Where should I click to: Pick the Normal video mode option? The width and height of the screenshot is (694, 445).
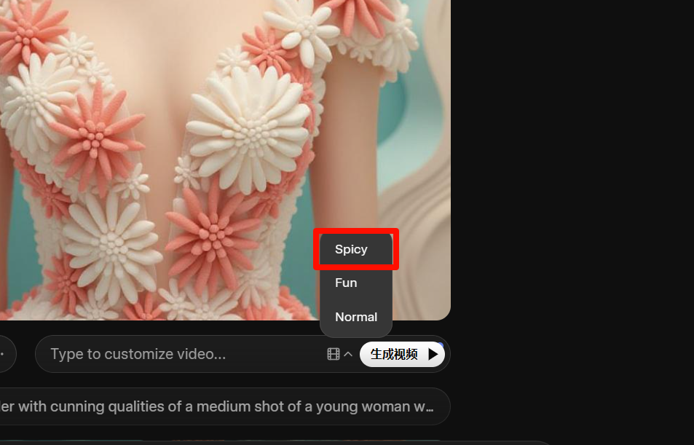coord(355,317)
